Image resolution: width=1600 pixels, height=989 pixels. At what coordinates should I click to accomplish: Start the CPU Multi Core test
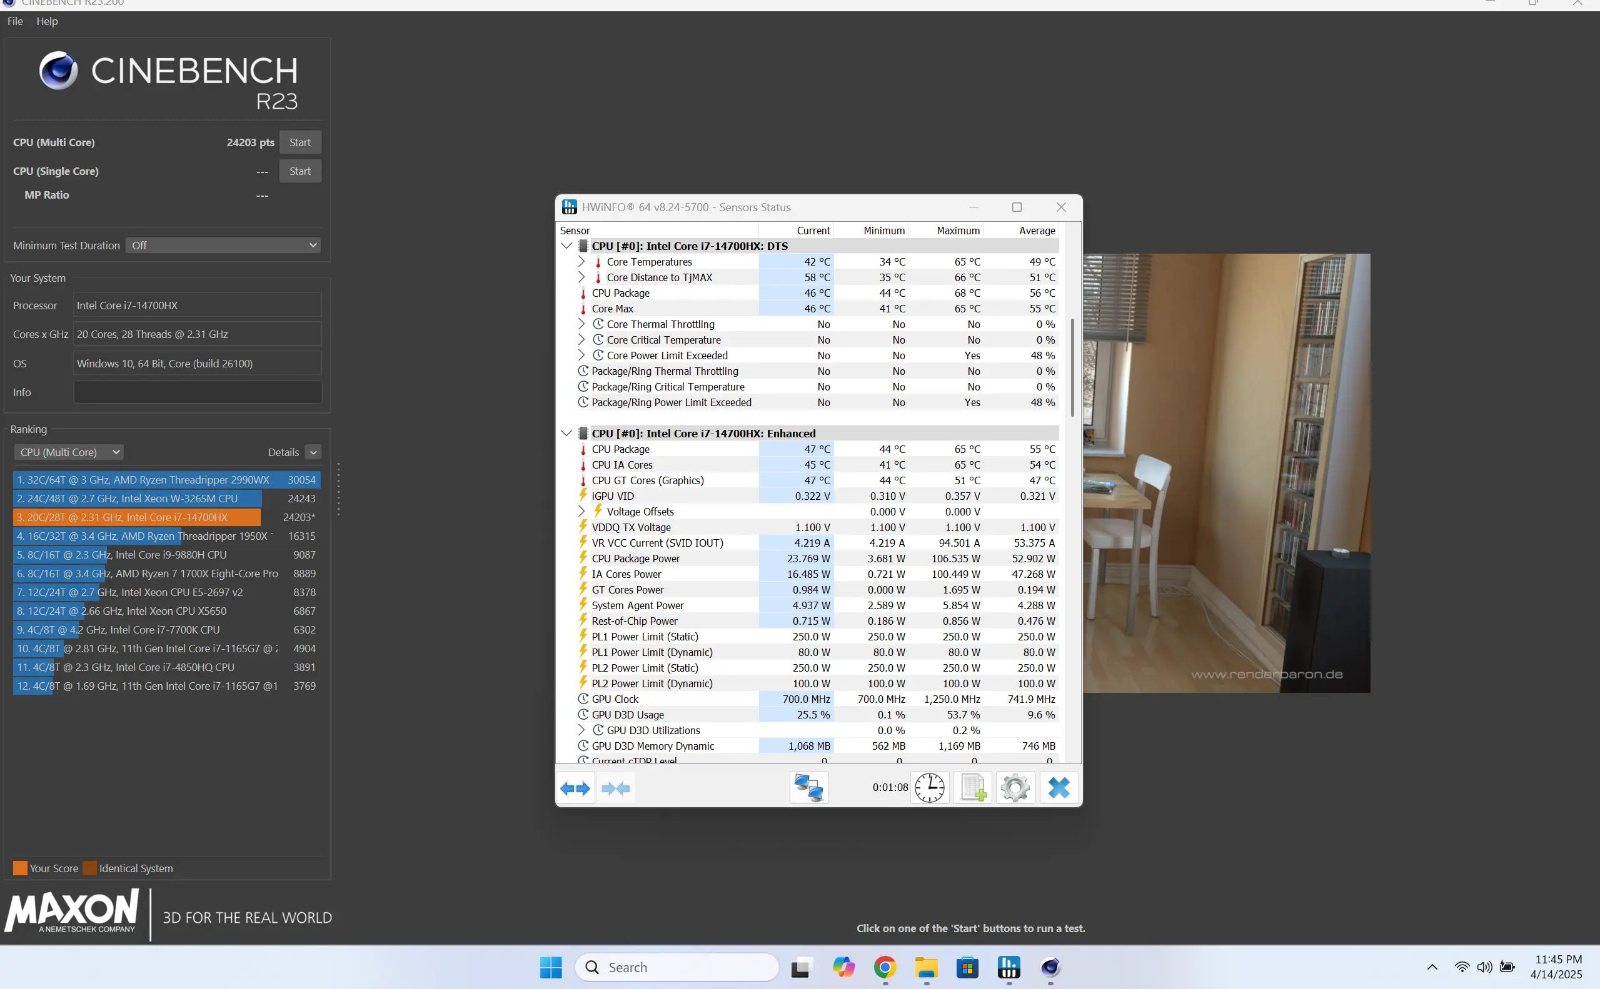[300, 142]
